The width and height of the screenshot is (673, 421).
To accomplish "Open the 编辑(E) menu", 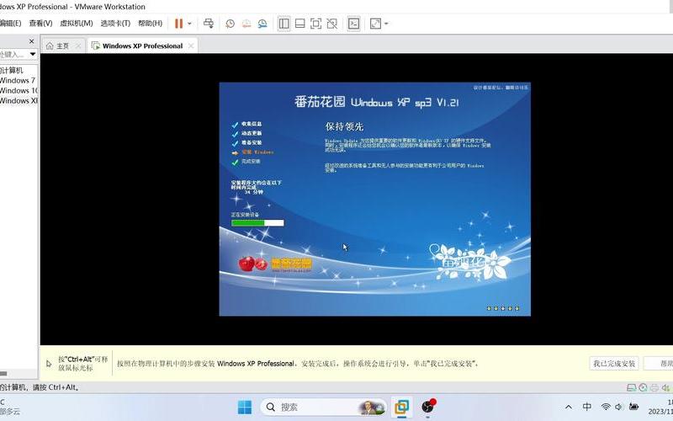I will coord(10,24).
